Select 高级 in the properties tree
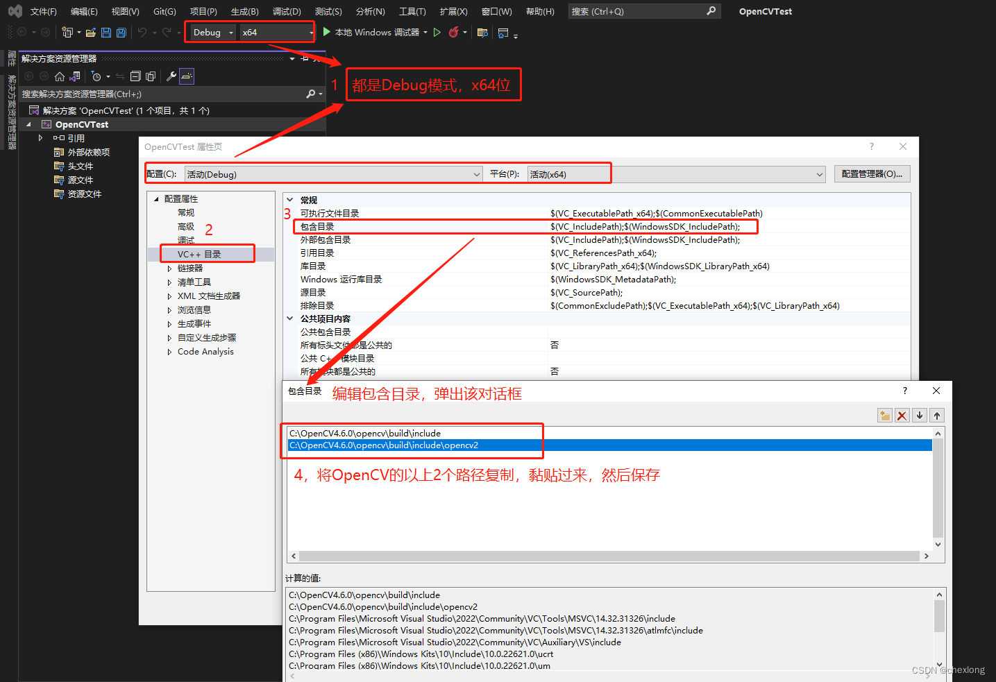The image size is (996, 682). tap(186, 227)
